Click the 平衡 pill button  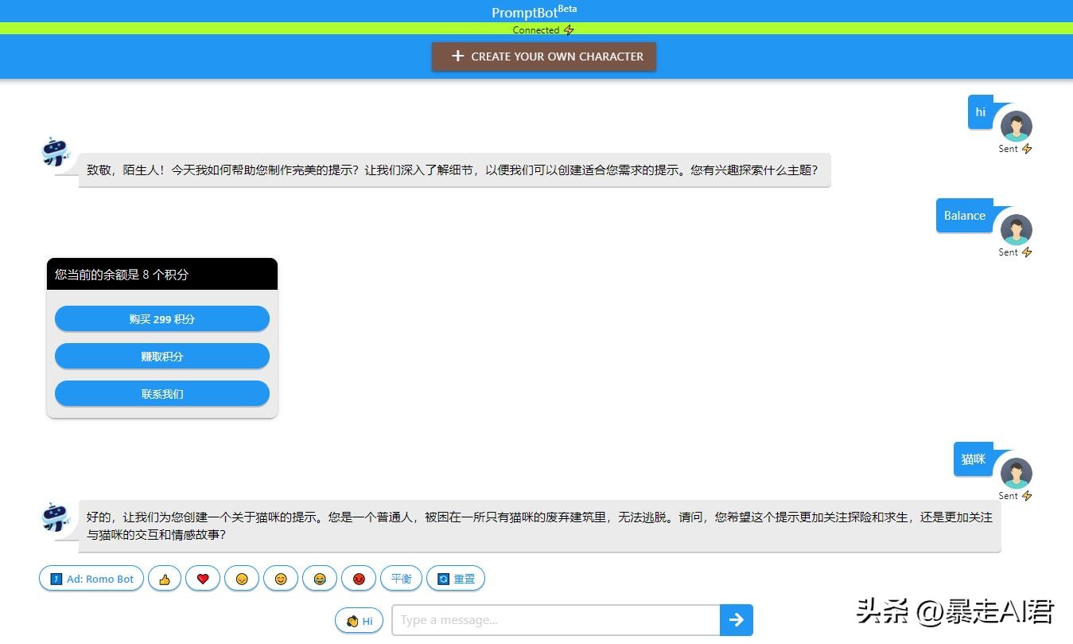point(402,579)
